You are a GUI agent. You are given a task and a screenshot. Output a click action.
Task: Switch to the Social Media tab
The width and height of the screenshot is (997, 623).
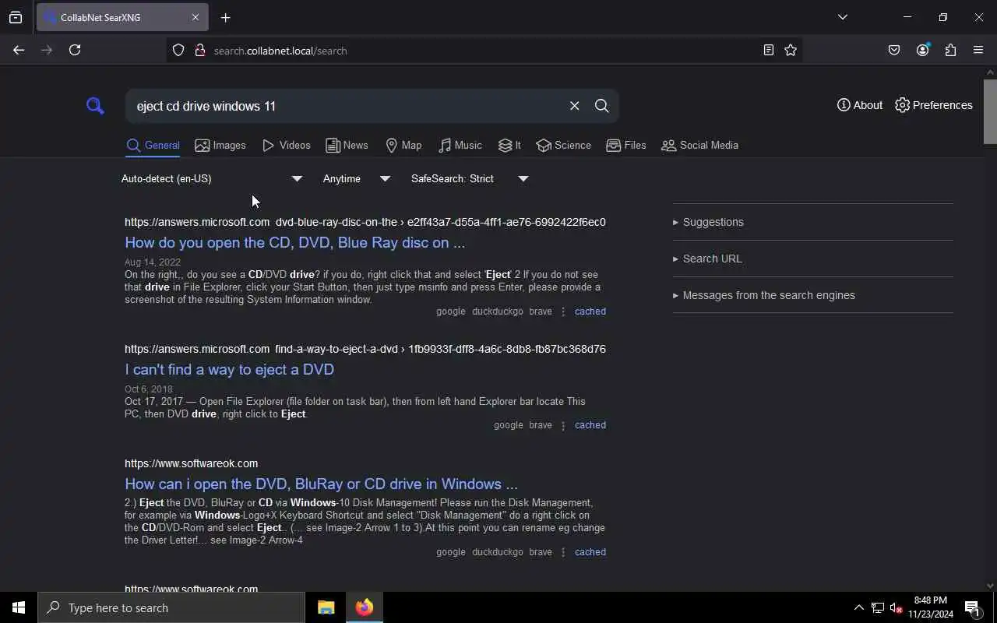tap(699, 146)
